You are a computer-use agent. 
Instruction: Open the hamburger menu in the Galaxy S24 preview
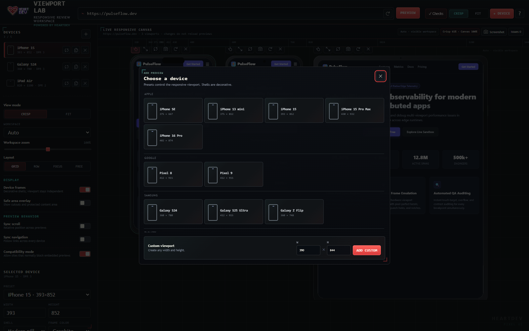tap(295, 64)
